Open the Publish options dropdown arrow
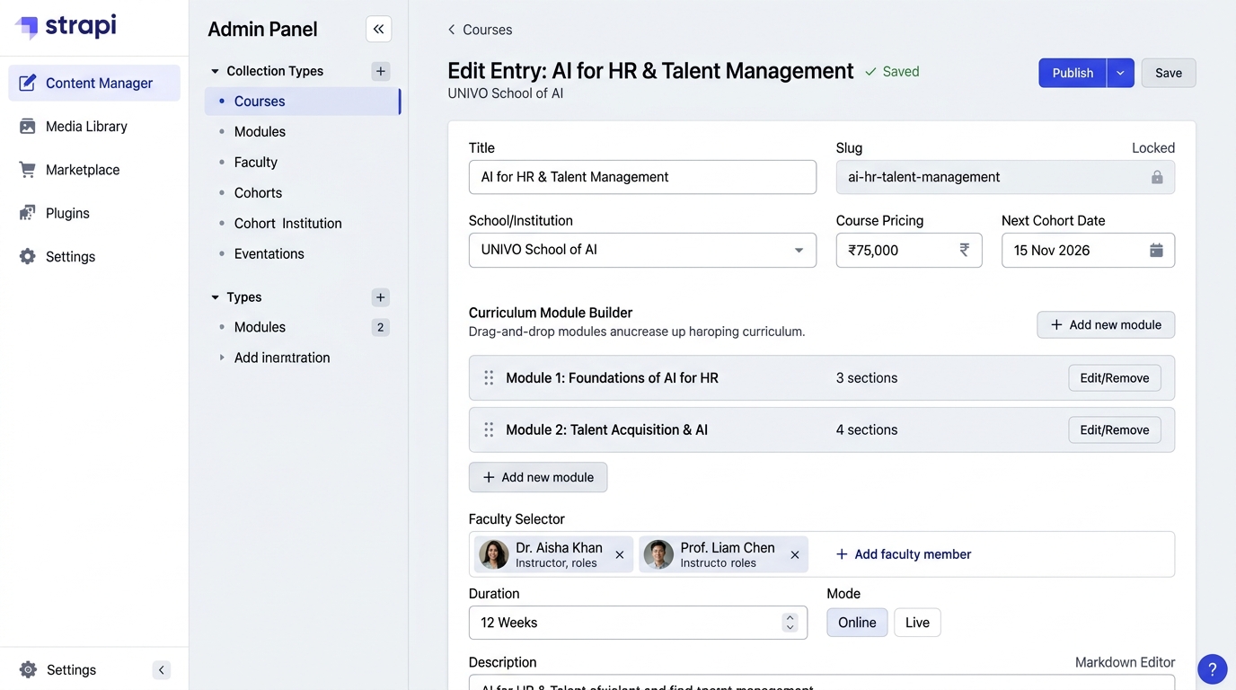The image size is (1236, 690). pyautogui.click(x=1120, y=73)
